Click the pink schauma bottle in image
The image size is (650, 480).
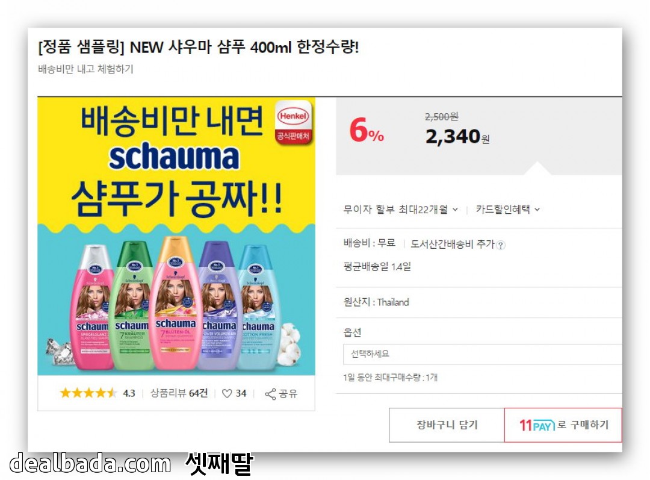(92, 307)
